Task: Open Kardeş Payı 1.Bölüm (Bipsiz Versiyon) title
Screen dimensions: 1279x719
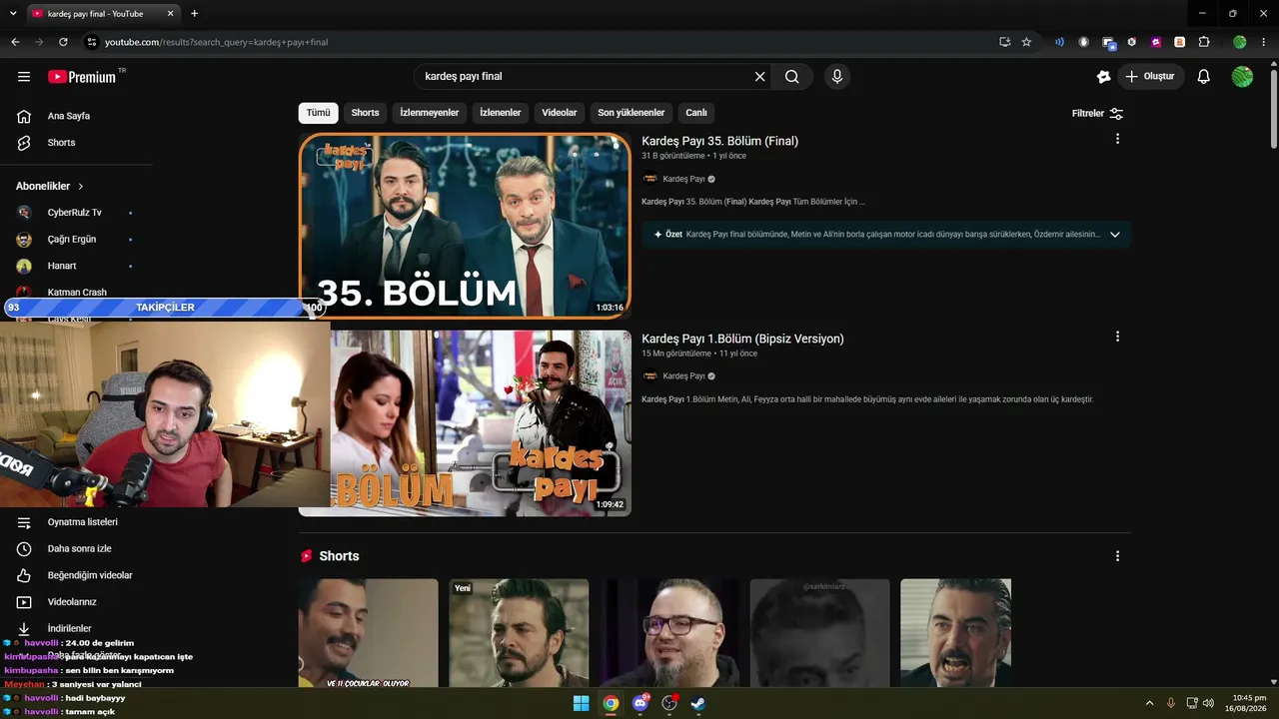Action: coord(742,339)
